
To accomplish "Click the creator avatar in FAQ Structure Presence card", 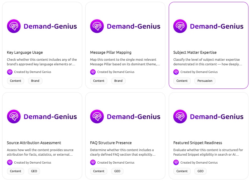I will point(93,162).
